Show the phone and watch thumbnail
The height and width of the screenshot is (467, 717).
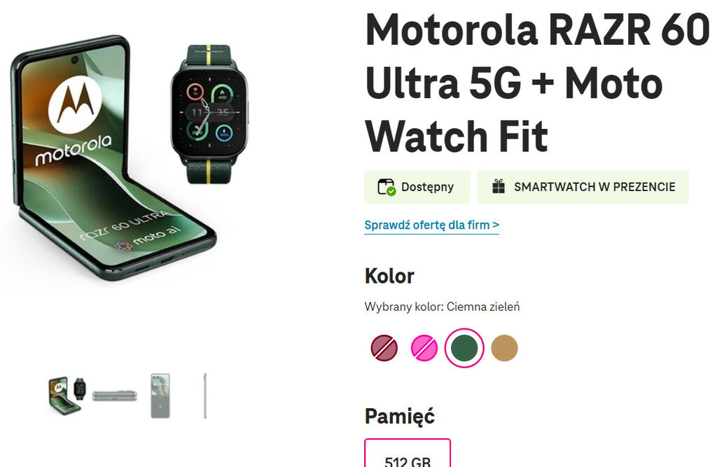click(67, 396)
